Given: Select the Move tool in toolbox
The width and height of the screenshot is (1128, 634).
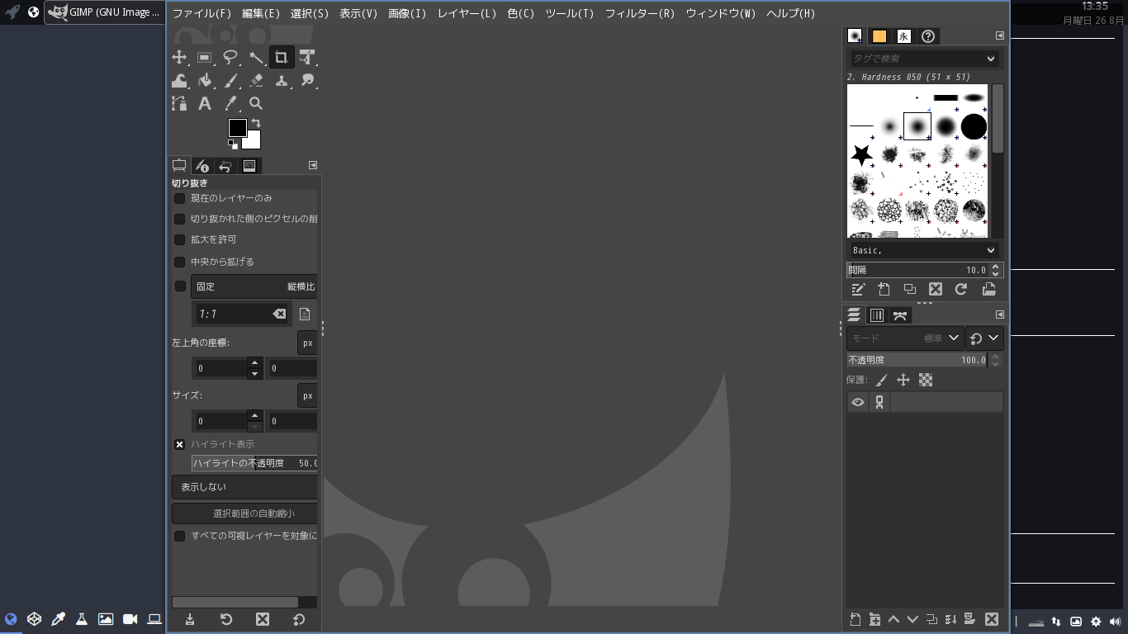Looking at the screenshot, I should [x=179, y=57].
